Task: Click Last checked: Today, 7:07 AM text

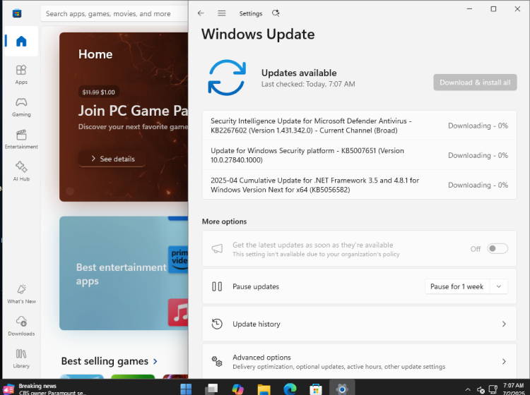Action: [x=308, y=84]
